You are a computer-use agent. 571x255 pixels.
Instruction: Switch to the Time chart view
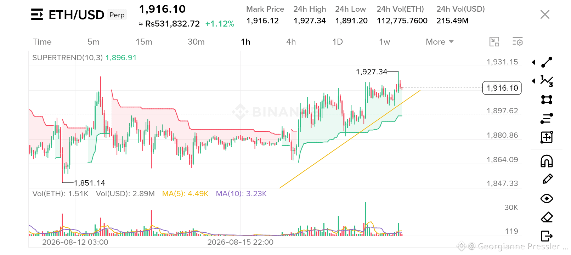click(x=42, y=42)
